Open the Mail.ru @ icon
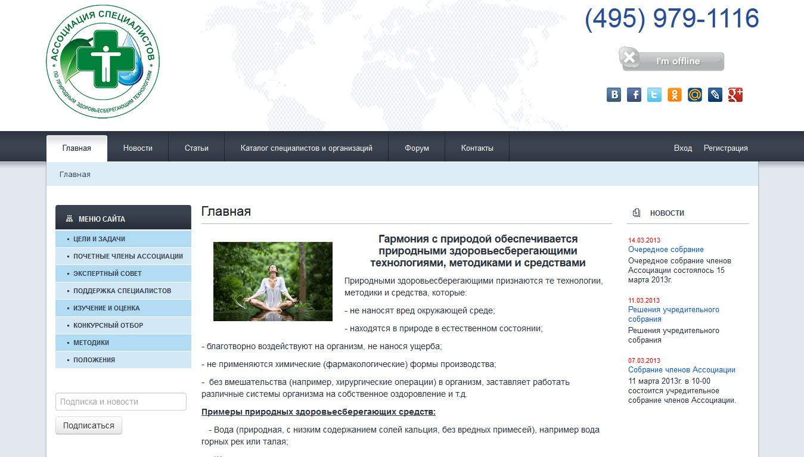The height and width of the screenshot is (457, 804). (x=695, y=95)
